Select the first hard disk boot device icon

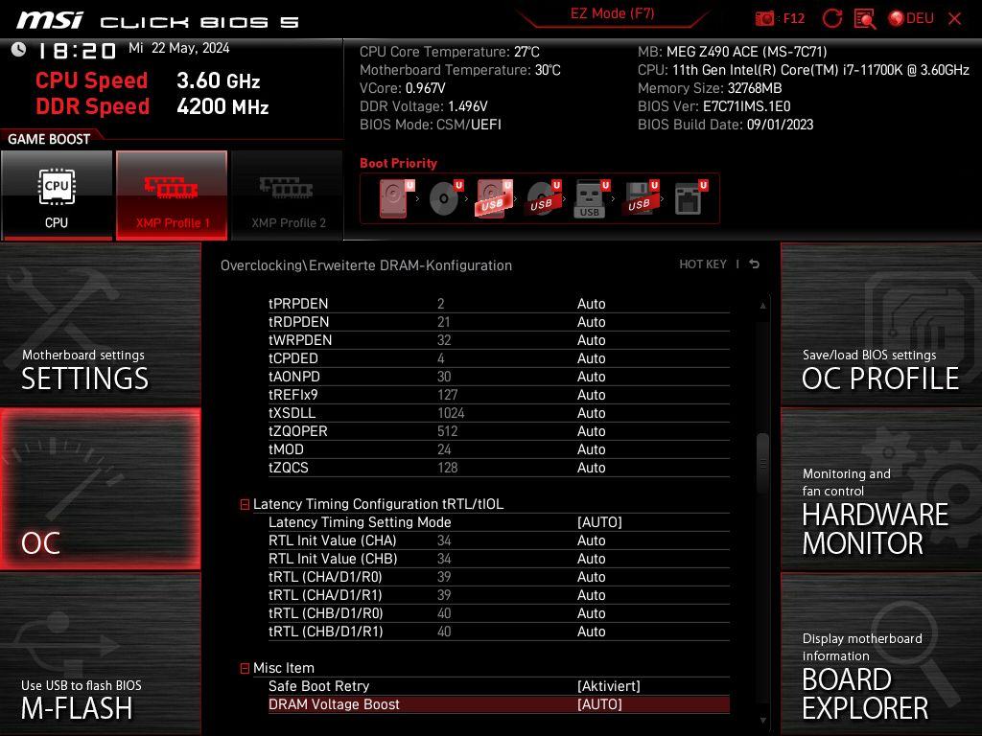[x=396, y=198]
